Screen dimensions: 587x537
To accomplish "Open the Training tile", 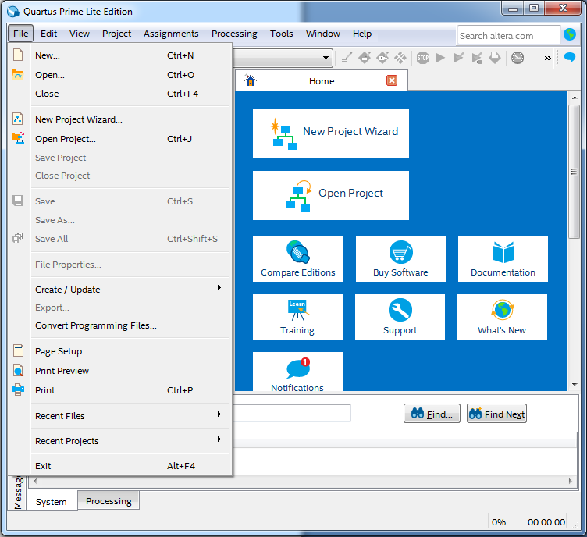I will pyautogui.click(x=297, y=317).
